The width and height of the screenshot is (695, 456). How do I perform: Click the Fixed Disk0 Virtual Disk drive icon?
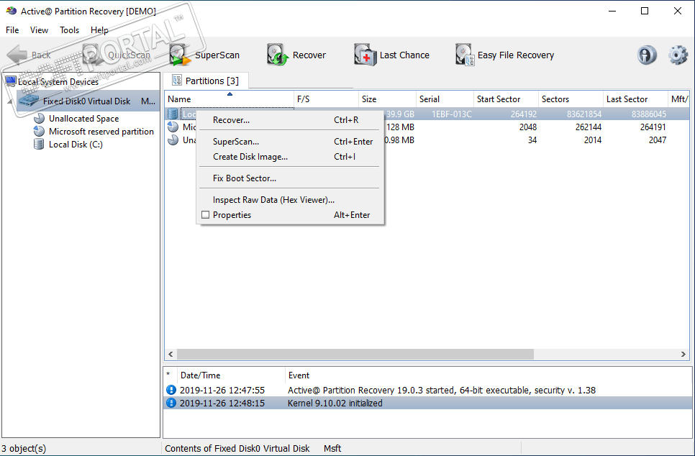[29, 101]
